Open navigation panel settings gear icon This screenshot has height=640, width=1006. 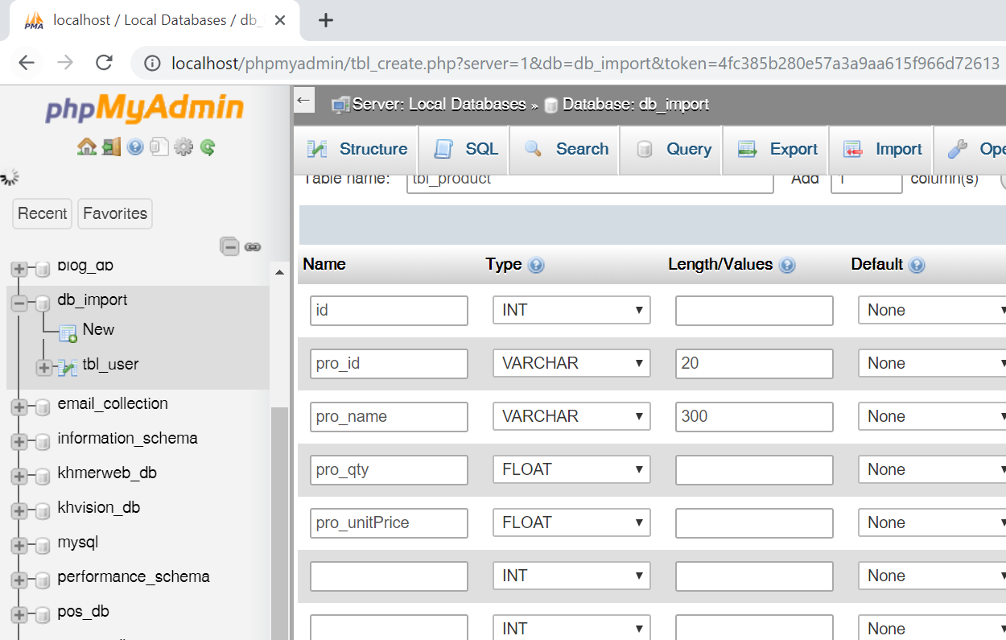183,147
